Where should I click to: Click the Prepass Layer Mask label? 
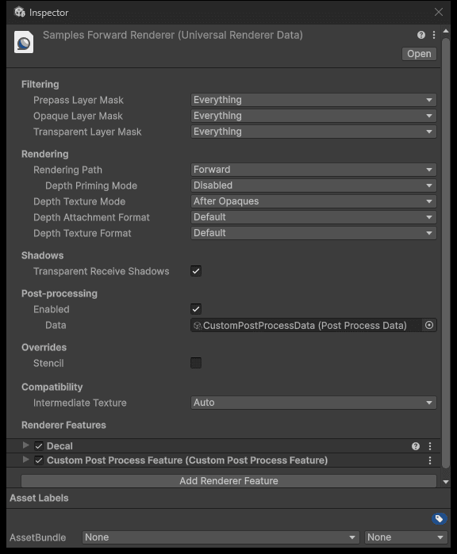[79, 101]
